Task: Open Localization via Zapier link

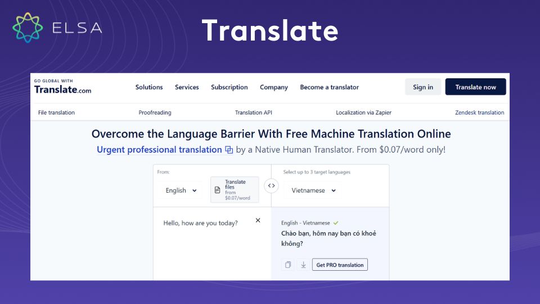Action: tap(364, 113)
